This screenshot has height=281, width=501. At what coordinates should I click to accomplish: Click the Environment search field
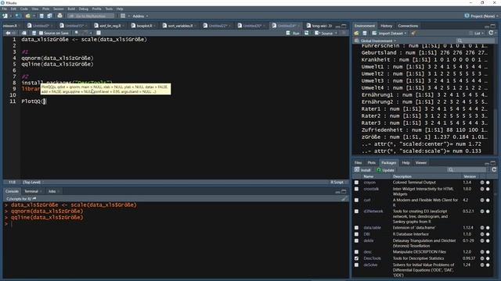[x=475, y=41]
